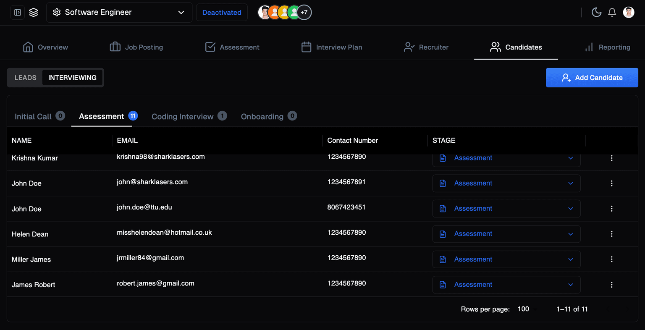Switch to the Assessment top navigation tab
The width and height of the screenshot is (645, 330).
232,47
